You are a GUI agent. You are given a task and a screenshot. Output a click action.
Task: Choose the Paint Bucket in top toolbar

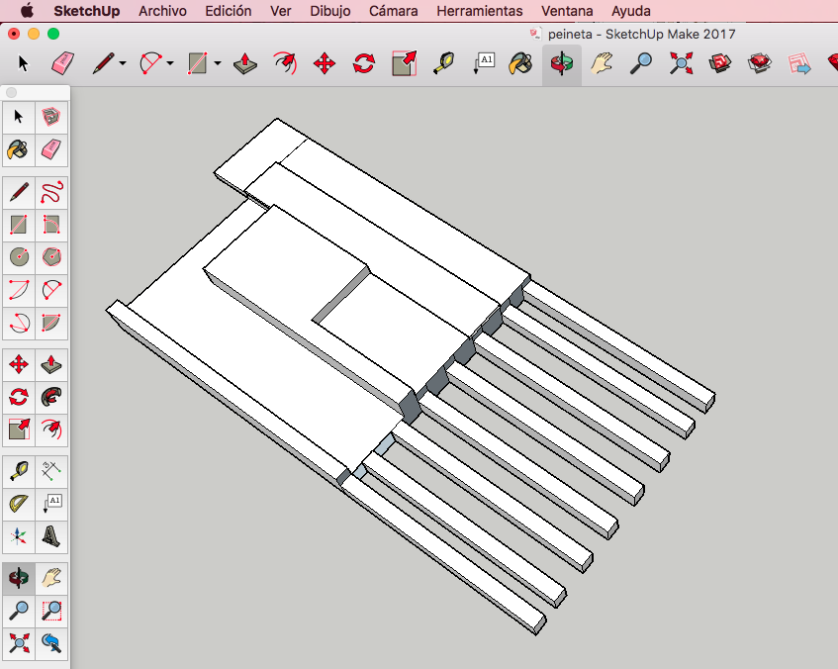point(520,63)
